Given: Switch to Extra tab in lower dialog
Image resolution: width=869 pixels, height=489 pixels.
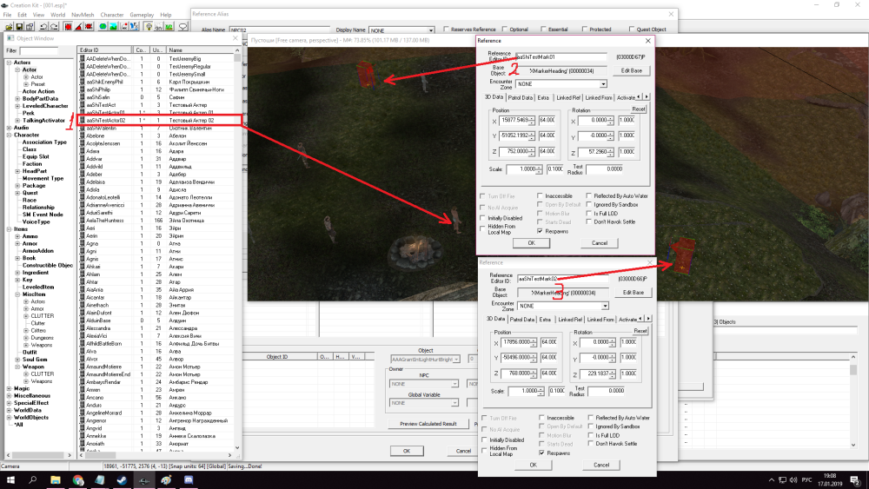Looking at the screenshot, I should pos(546,320).
